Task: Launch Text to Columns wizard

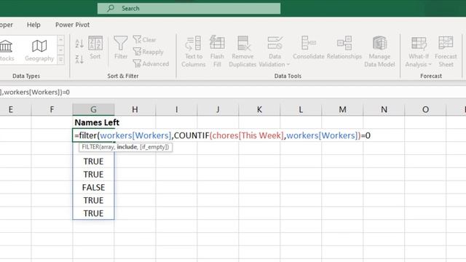Action: pyautogui.click(x=194, y=52)
